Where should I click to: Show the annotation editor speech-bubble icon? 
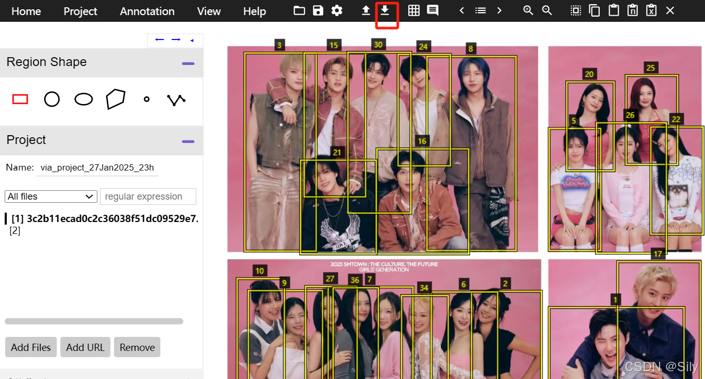click(433, 10)
